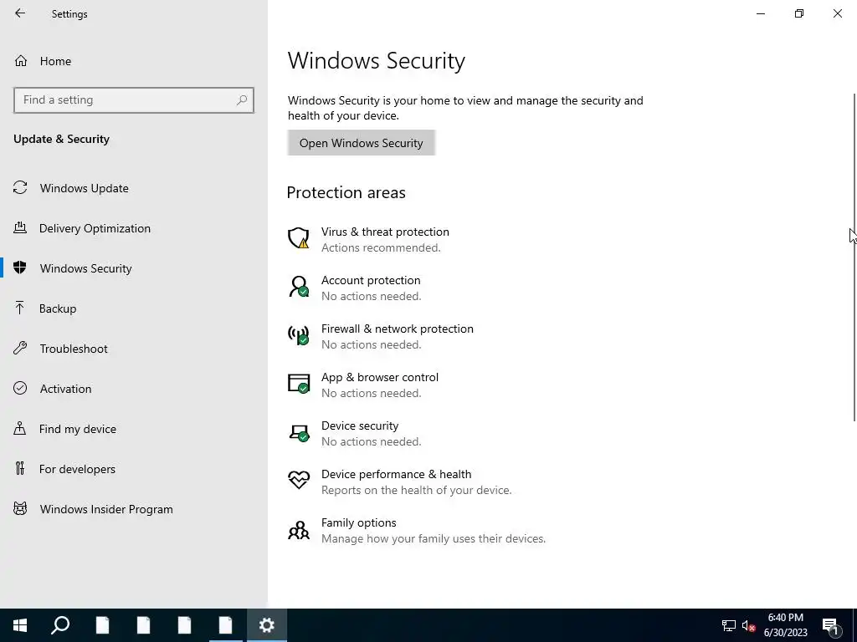
Task: Click the muted volume tray icon
Action: click(x=748, y=625)
